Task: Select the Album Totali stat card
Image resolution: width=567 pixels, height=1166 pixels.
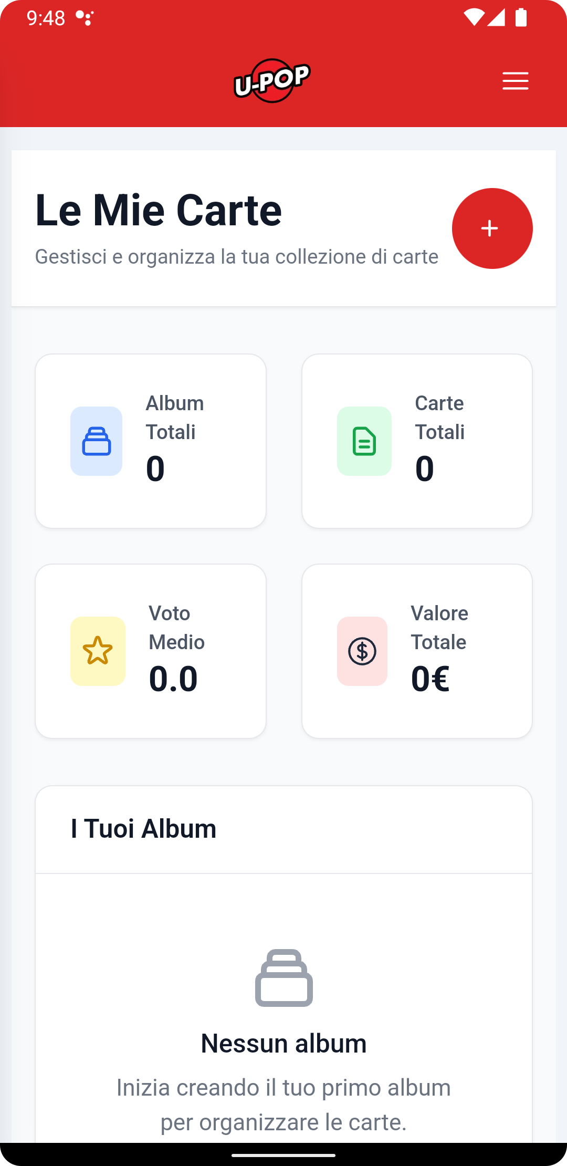Action: [x=151, y=441]
